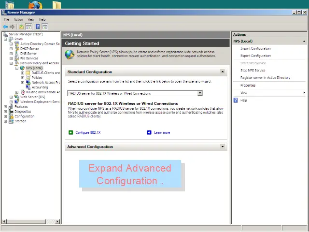The height and width of the screenshot is (232, 309).
Task: Collapse NPS (Local) actions group arrow
Action: coord(304,41)
